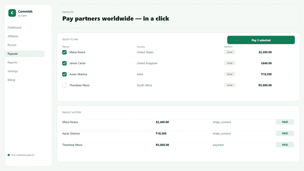This screenshot has height=171, width=304.
Task: Click the Non-custodial payouts green dot
Action: click(9, 155)
